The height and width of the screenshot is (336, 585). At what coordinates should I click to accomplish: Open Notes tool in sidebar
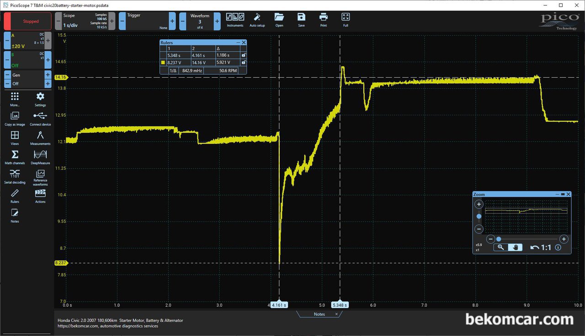point(15,215)
